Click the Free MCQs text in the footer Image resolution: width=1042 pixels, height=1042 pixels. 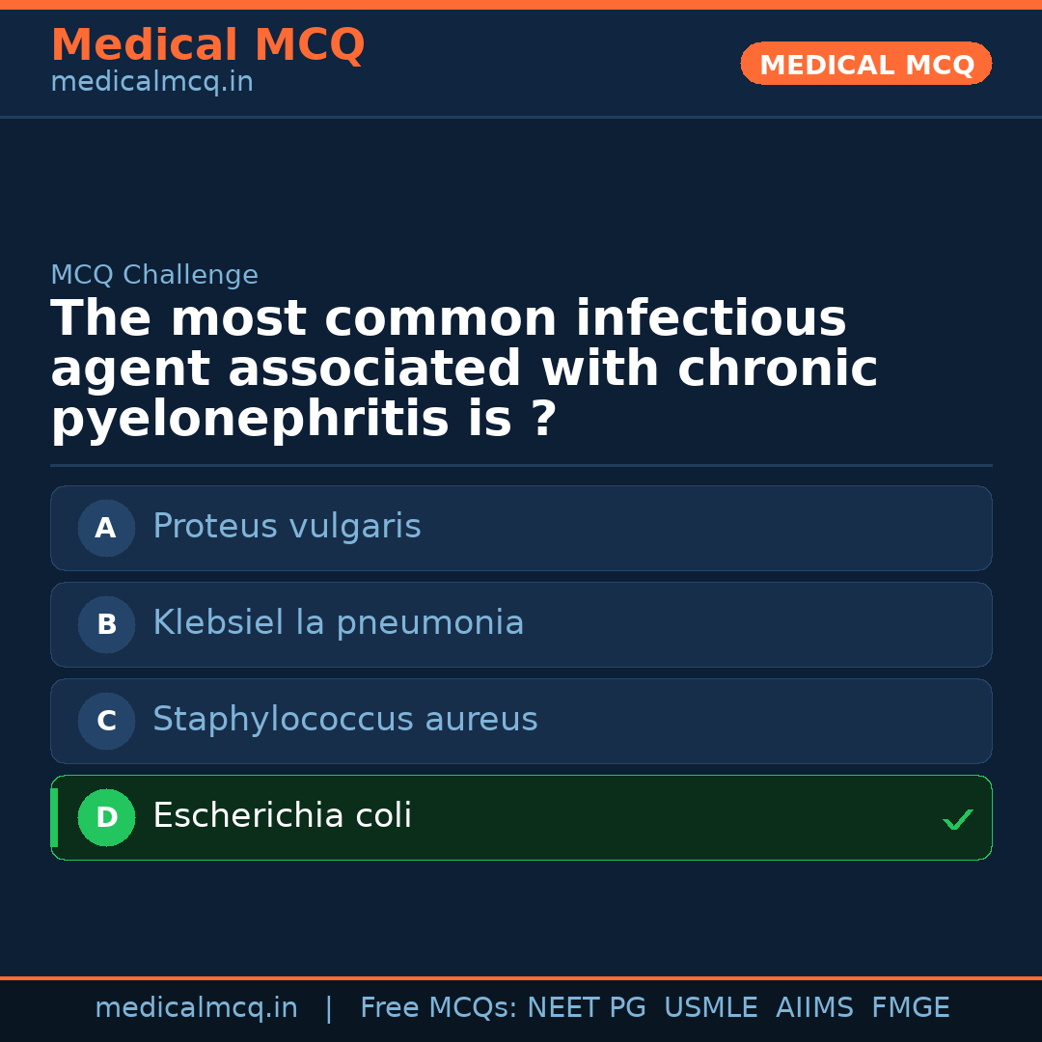pyautogui.click(x=438, y=1008)
